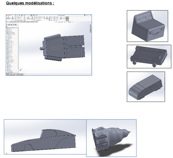The height and width of the screenshot is (158, 173).
Task: Open the top task pane icon on the right edge
Action: 90,25
